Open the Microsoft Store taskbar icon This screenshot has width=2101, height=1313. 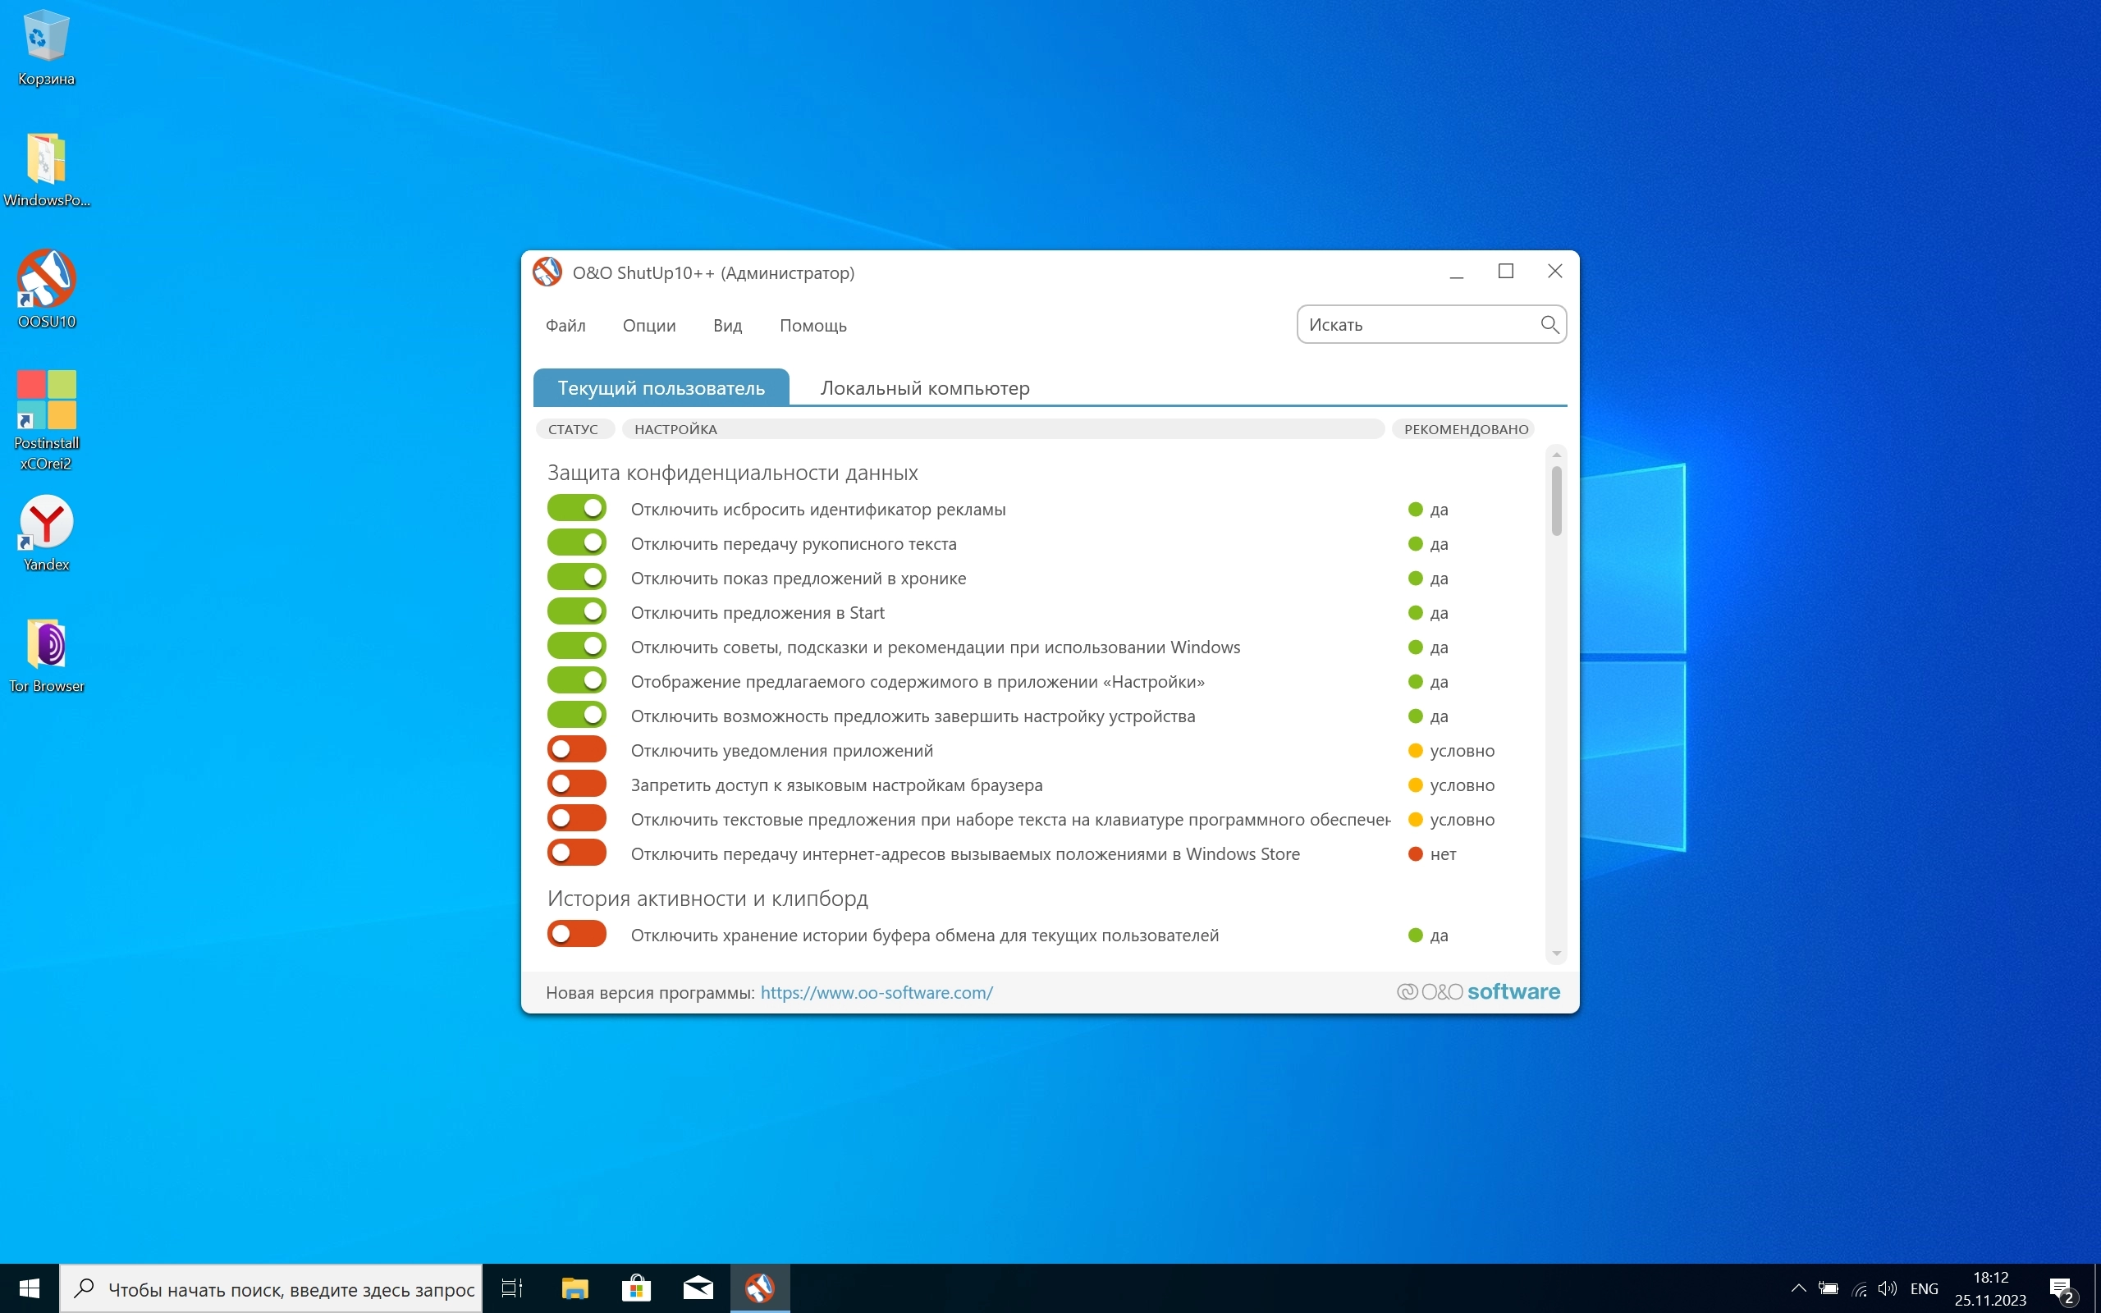tap(636, 1288)
